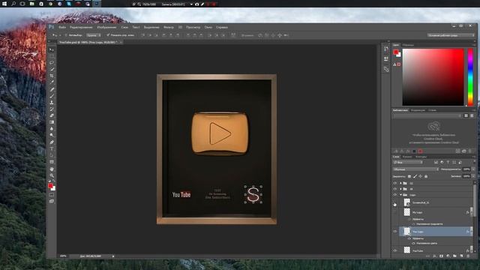Open the Окно menu

pos(208,27)
